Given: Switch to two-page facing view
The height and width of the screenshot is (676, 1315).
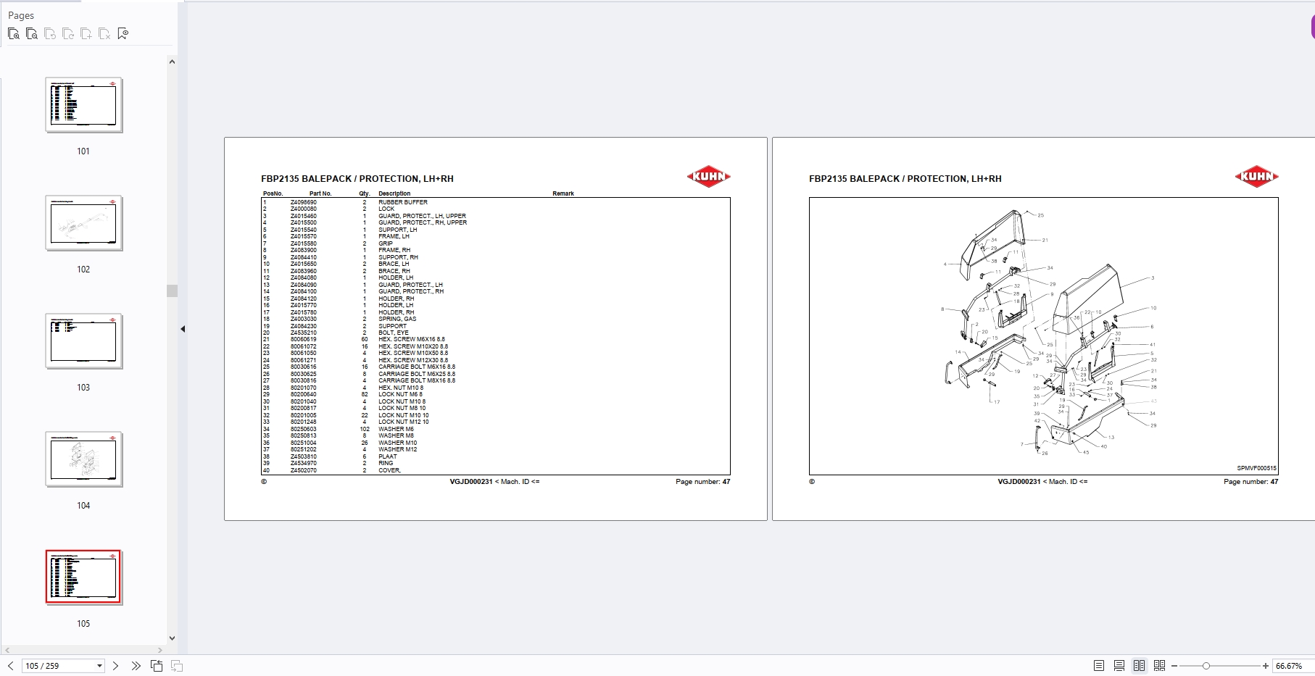Looking at the screenshot, I should (1140, 666).
